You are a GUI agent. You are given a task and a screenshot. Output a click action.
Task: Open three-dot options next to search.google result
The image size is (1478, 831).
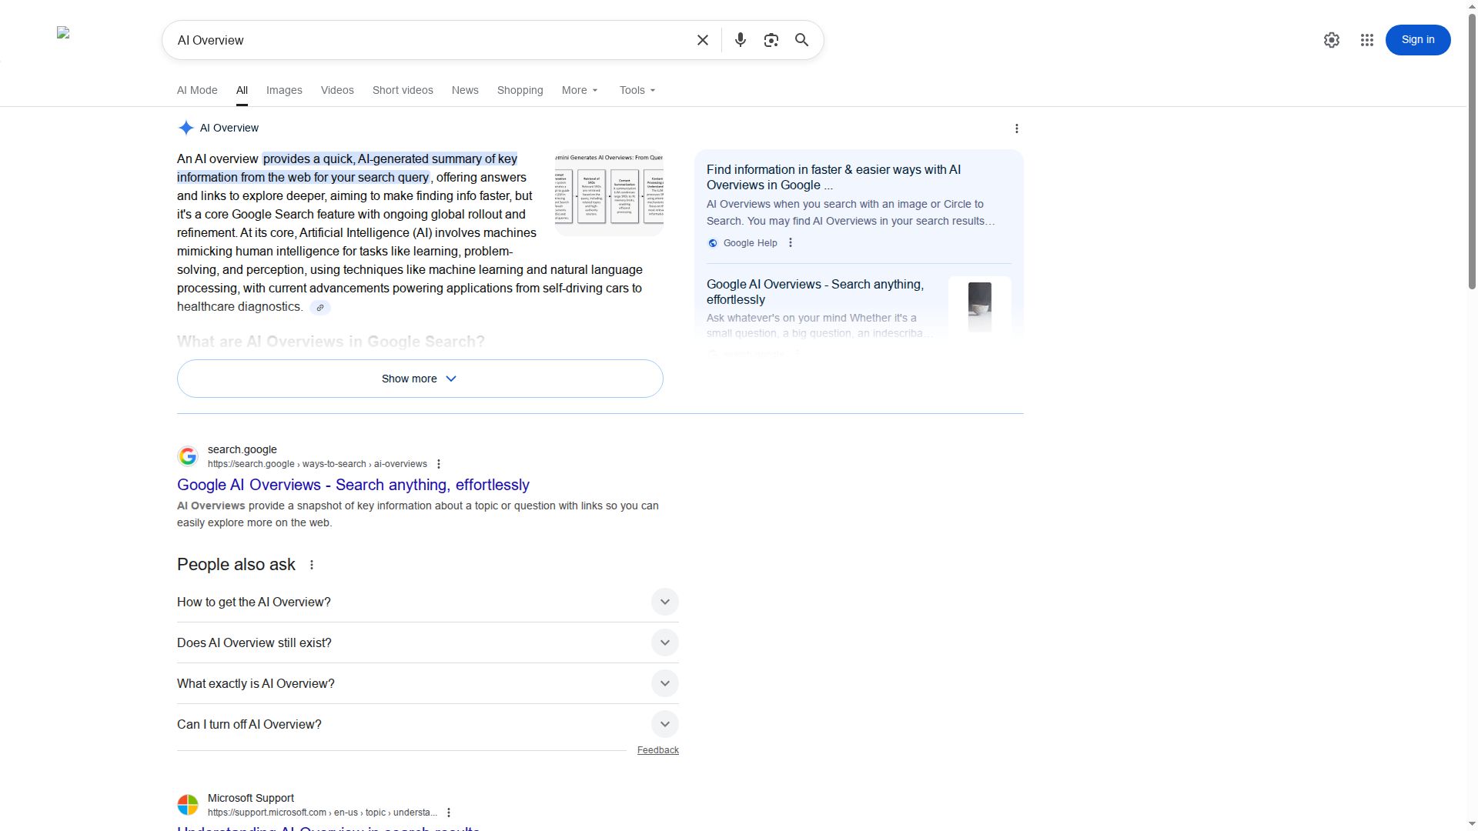[x=438, y=463]
